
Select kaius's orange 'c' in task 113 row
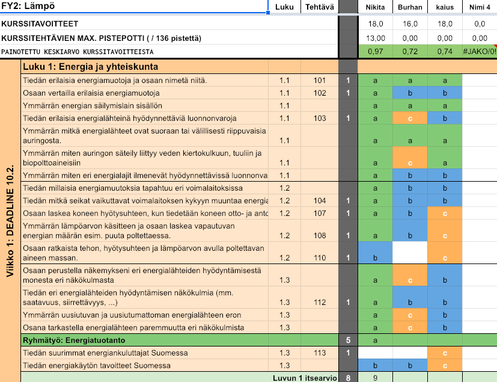click(445, 353)
